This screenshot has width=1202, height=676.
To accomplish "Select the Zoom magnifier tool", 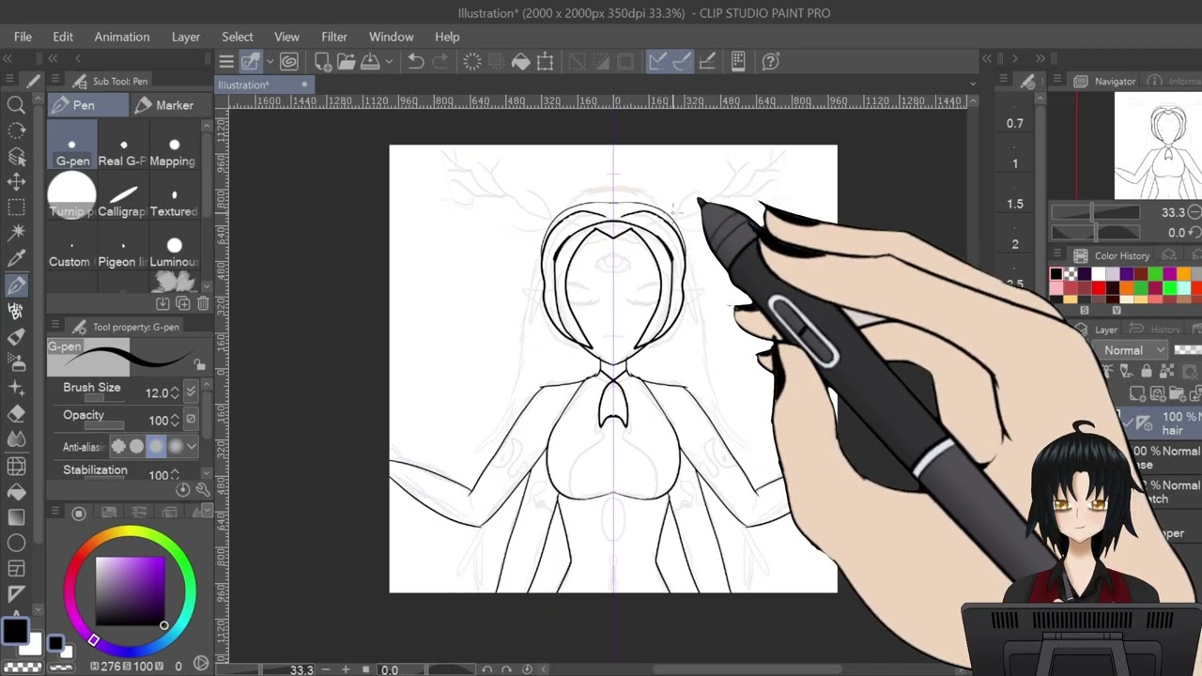I will (16, 106).
